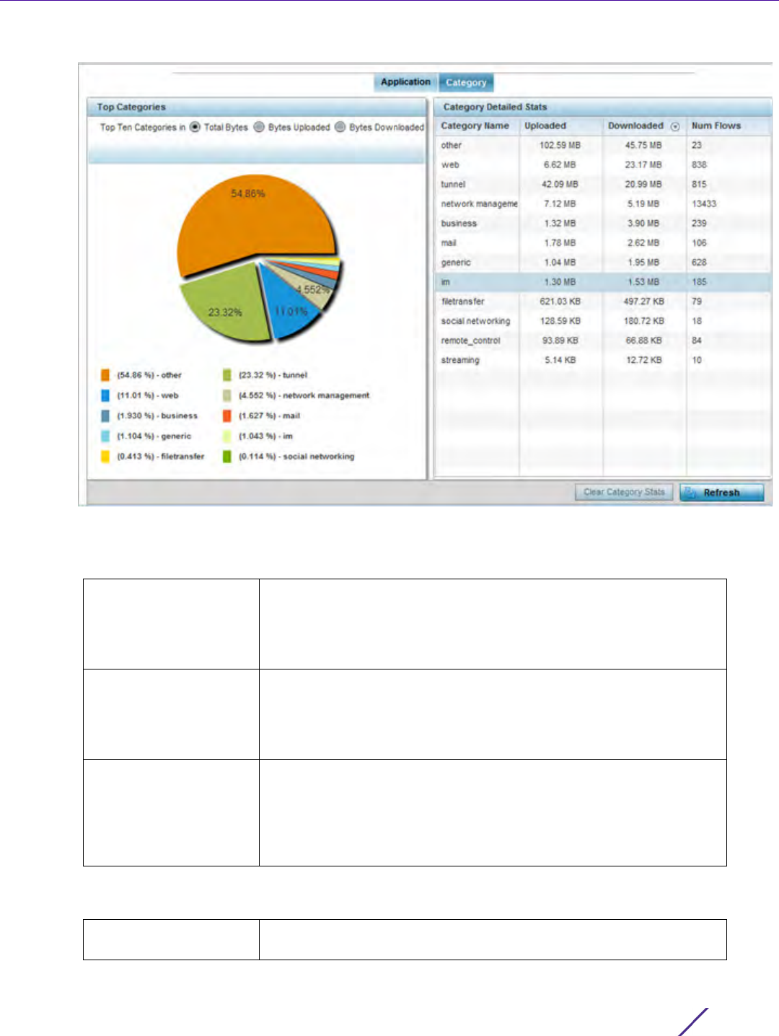Click the 13433 num flows value
Image resolution: width=779 pixels, height=1036 pixels.
(x=704, y=203)
